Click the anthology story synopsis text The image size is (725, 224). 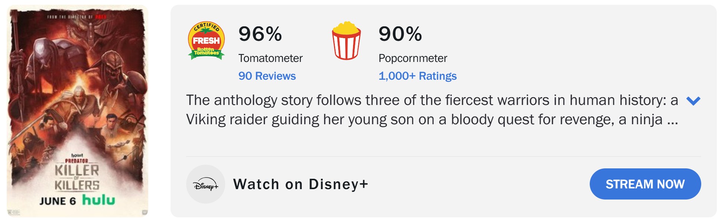coord(432,110)
